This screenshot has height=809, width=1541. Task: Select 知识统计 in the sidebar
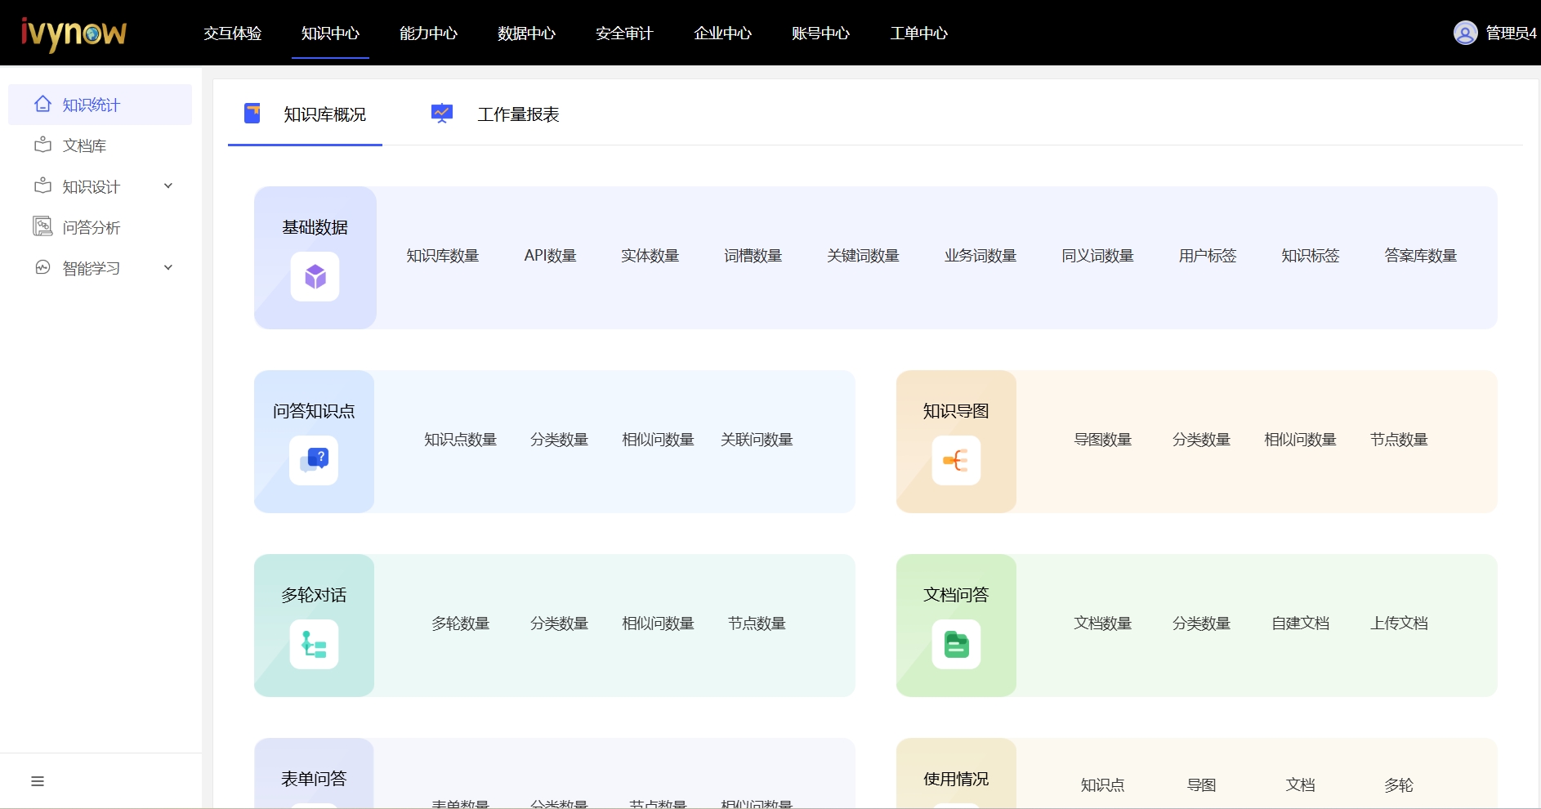[100, 105]
